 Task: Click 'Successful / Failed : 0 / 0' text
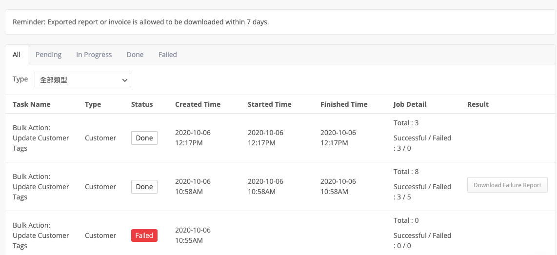[422, 240]
